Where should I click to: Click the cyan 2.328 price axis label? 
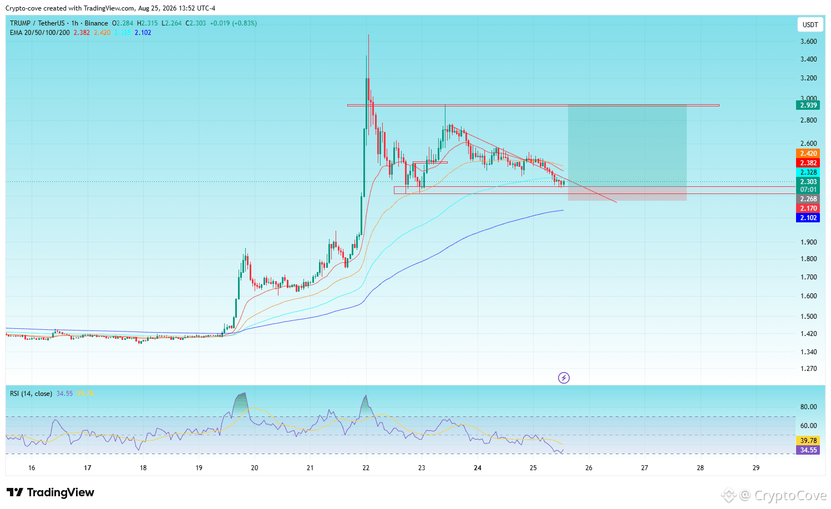click(x=808, y=172)
